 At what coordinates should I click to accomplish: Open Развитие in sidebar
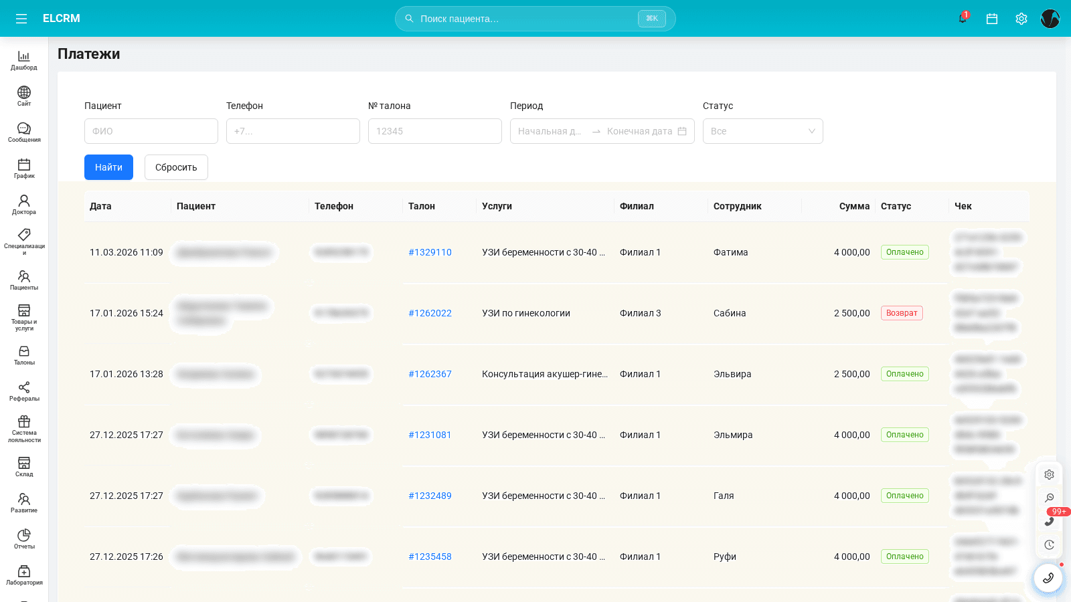pos(24,503)
